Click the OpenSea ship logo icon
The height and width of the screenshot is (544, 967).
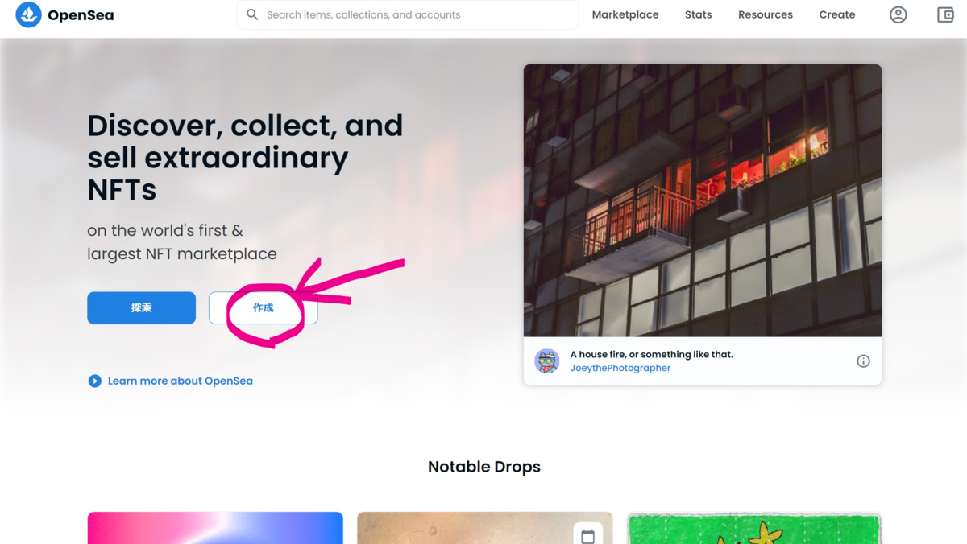click(x=28, y=14)
